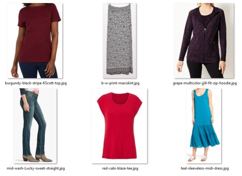
Task: Select the grape zip hoodie image thumbnail
Action: 204,41
